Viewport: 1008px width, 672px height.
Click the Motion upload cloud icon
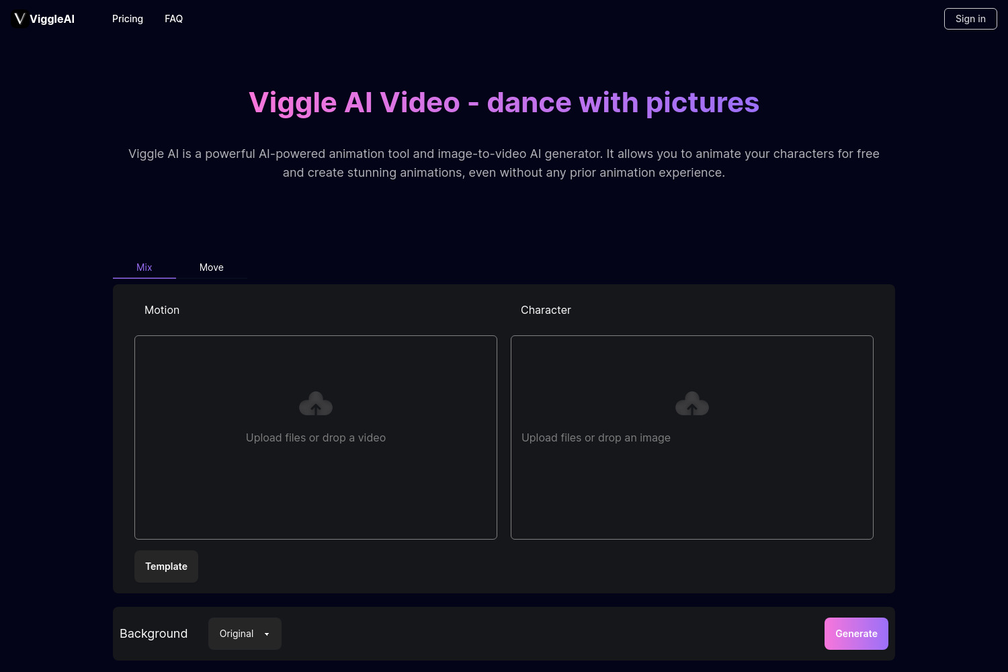tap(316, 404)
